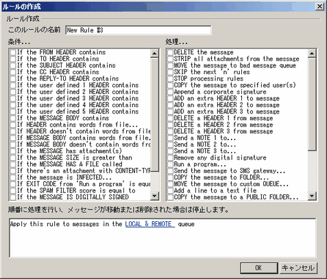Tick 'If the CC HEADER contains' checkbox
The image size is (327, 279).
tap(13, 72)
